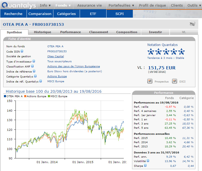202x171 pixels.
Task: Click help icon next to Catégorie Quantalys
Action: [35, 76]
